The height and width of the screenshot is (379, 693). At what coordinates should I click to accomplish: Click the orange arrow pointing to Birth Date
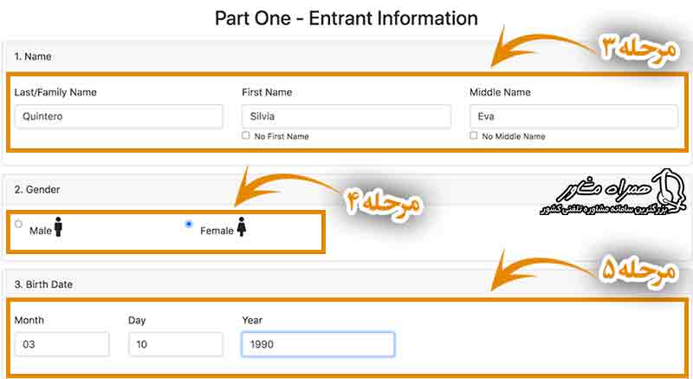tap(545, 270)
